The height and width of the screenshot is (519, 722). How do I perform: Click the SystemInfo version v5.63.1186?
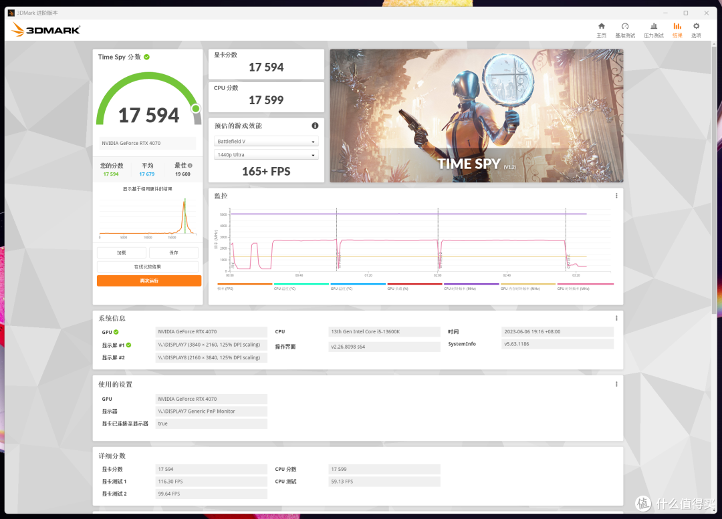coord(557,344)
